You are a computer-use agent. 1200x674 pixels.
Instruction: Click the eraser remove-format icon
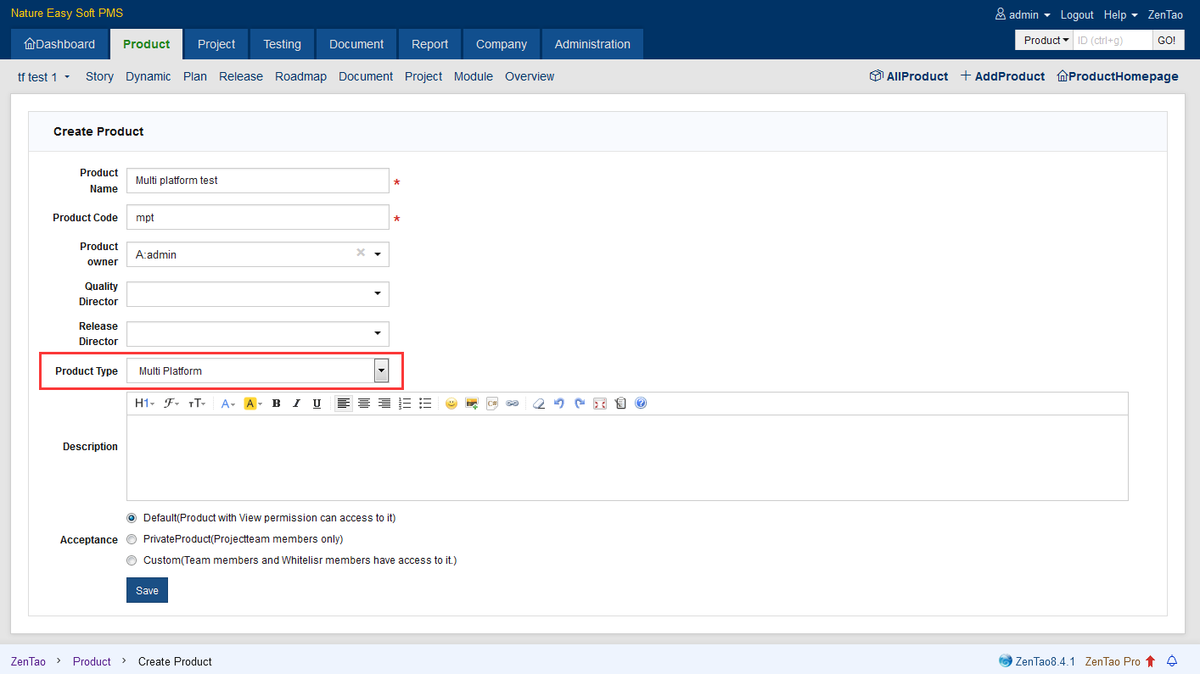click(538, 404)
